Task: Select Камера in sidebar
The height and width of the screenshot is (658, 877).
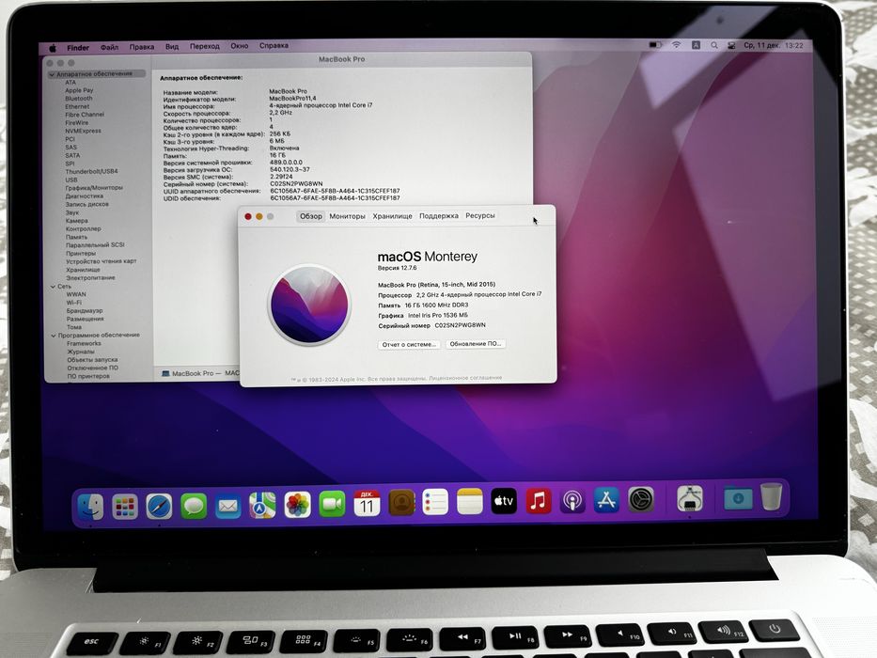Action: [77, 221]
